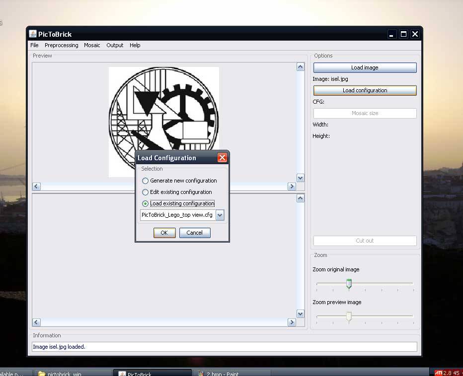
Task: Click the Zoom preview image slider handle
Action: (x=349, y=316)
